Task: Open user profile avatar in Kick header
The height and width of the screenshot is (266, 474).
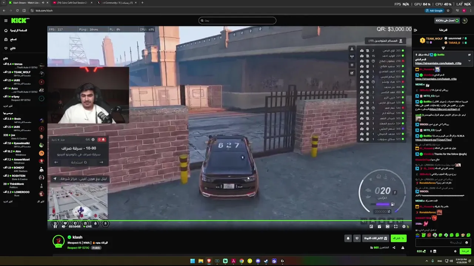Action: coord(465,21)
